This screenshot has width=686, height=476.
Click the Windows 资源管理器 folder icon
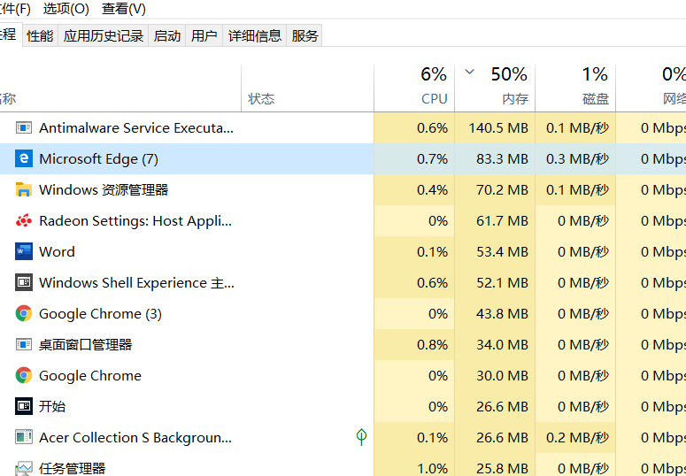coord(24,190)
